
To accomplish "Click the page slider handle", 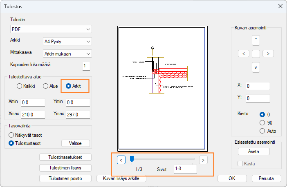I will click(132, 159).
